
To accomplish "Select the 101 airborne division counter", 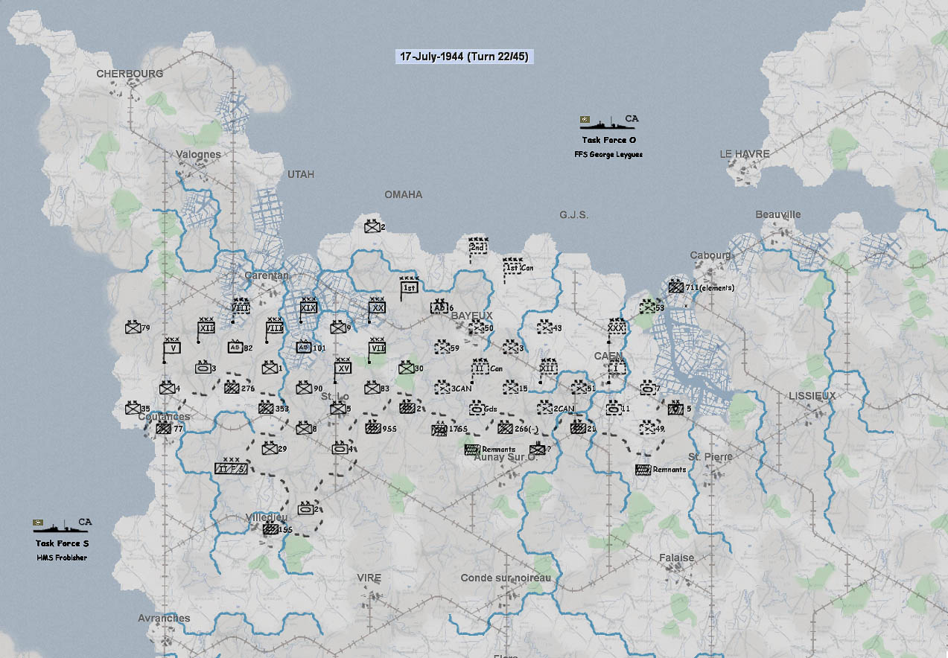I will (303, 347).
